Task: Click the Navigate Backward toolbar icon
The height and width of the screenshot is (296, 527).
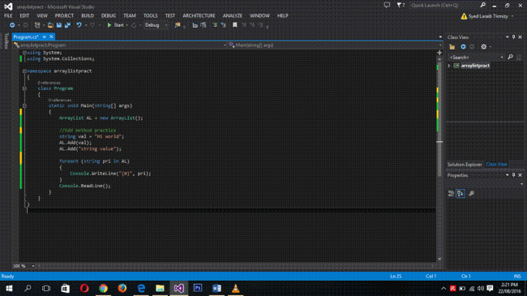Action: (12, 25)
